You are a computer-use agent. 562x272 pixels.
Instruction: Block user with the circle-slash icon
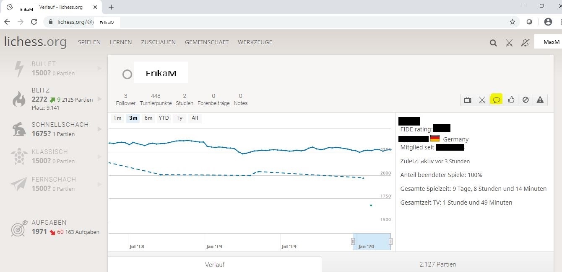click(x=526, y=100)
